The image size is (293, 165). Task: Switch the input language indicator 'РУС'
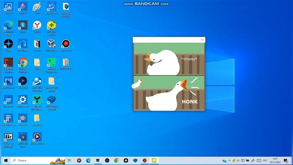(x=265, y=160)
